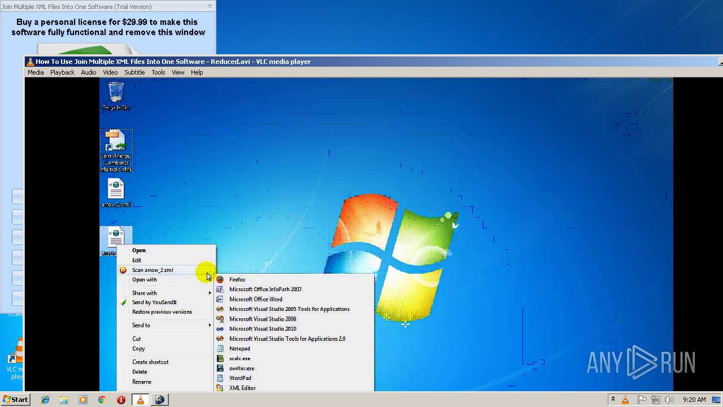The height and width of the screenshot is (407, 723).
Task: Open the Help menu in VLC
Action: click(197, 72)
